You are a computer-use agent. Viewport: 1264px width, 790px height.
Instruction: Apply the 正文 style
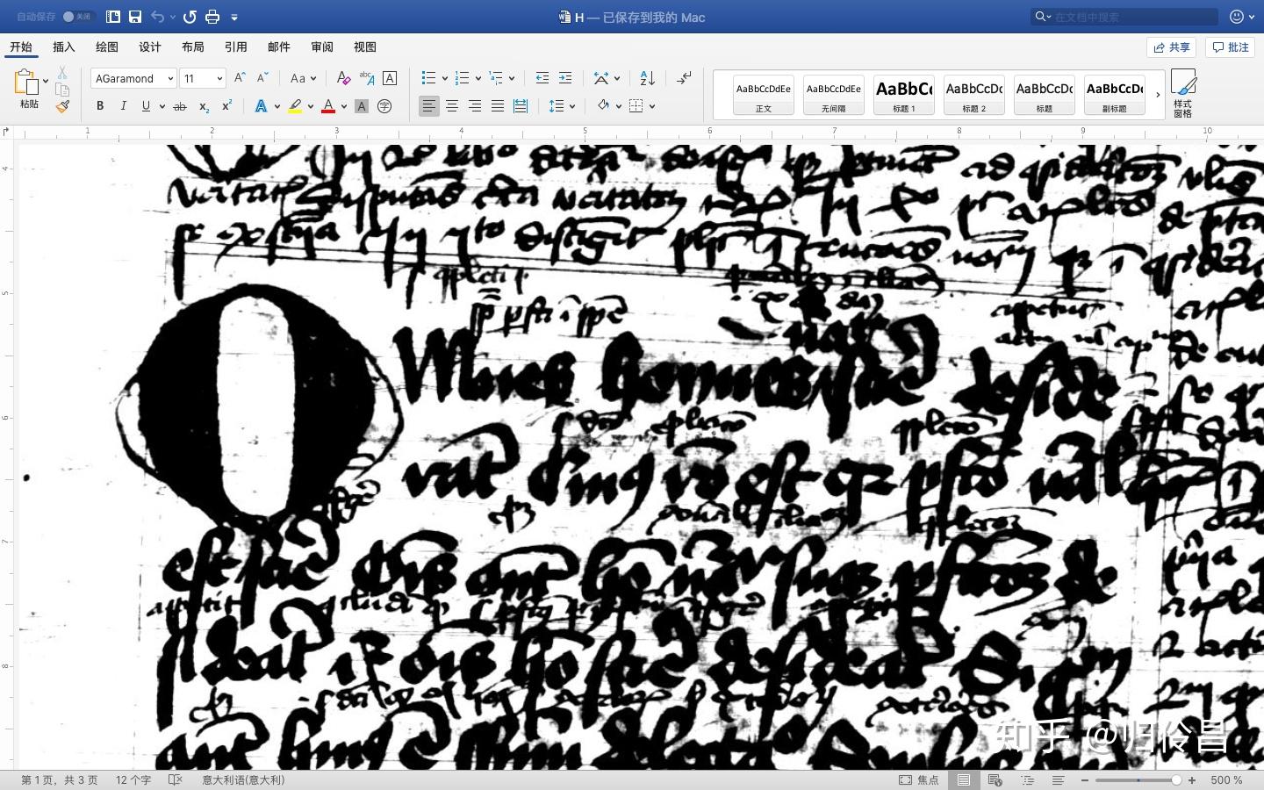764,94
